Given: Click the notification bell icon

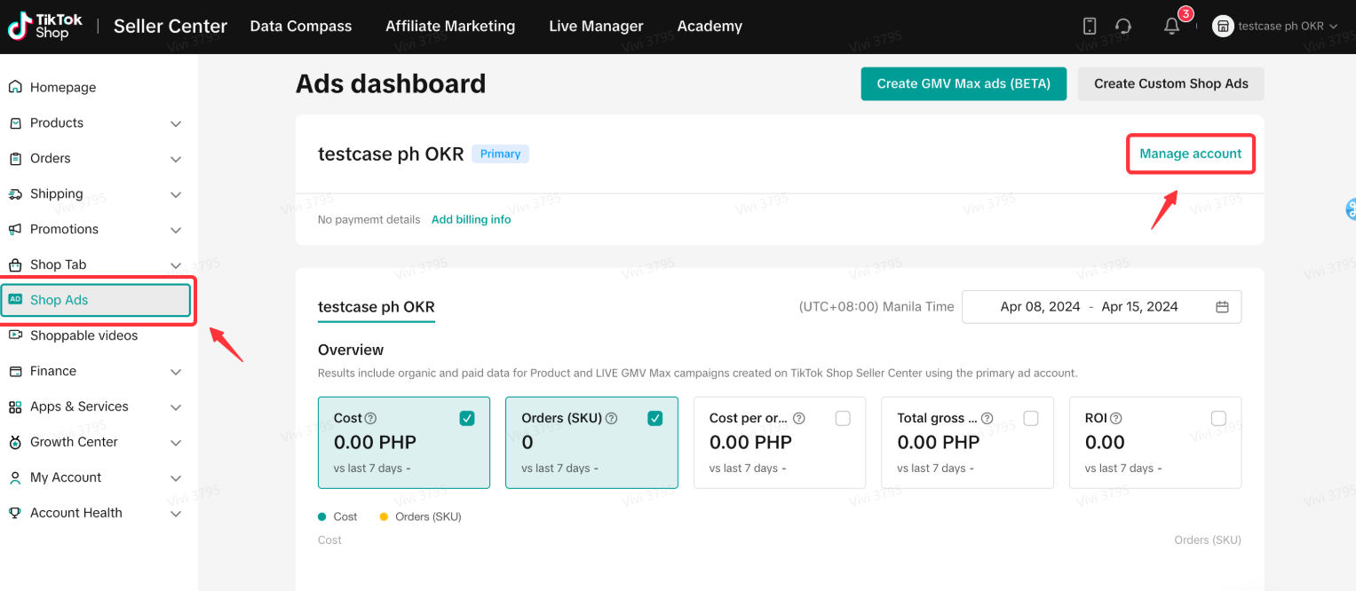Looking at the screenshot, I should coord(1171,27).
